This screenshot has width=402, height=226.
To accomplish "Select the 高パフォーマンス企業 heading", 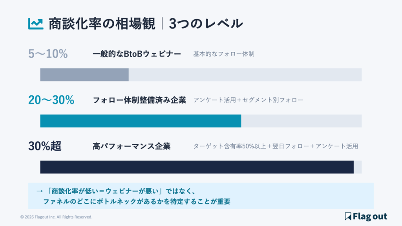I will click(132, 146).
